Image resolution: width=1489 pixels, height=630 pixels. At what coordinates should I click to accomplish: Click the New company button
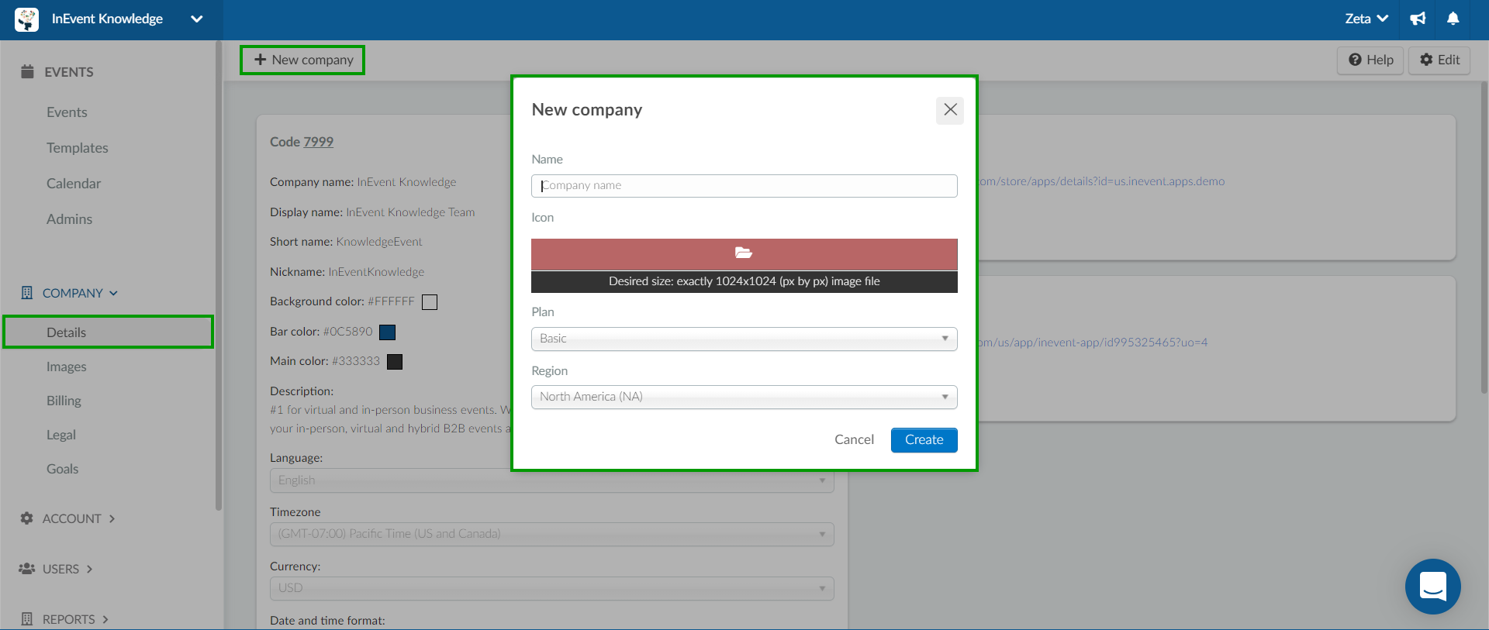302,60
